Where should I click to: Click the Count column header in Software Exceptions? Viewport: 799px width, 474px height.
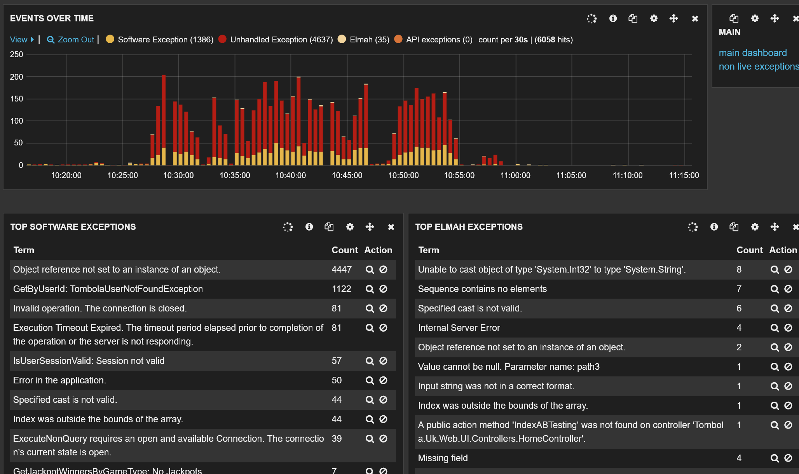pos(345,250)
